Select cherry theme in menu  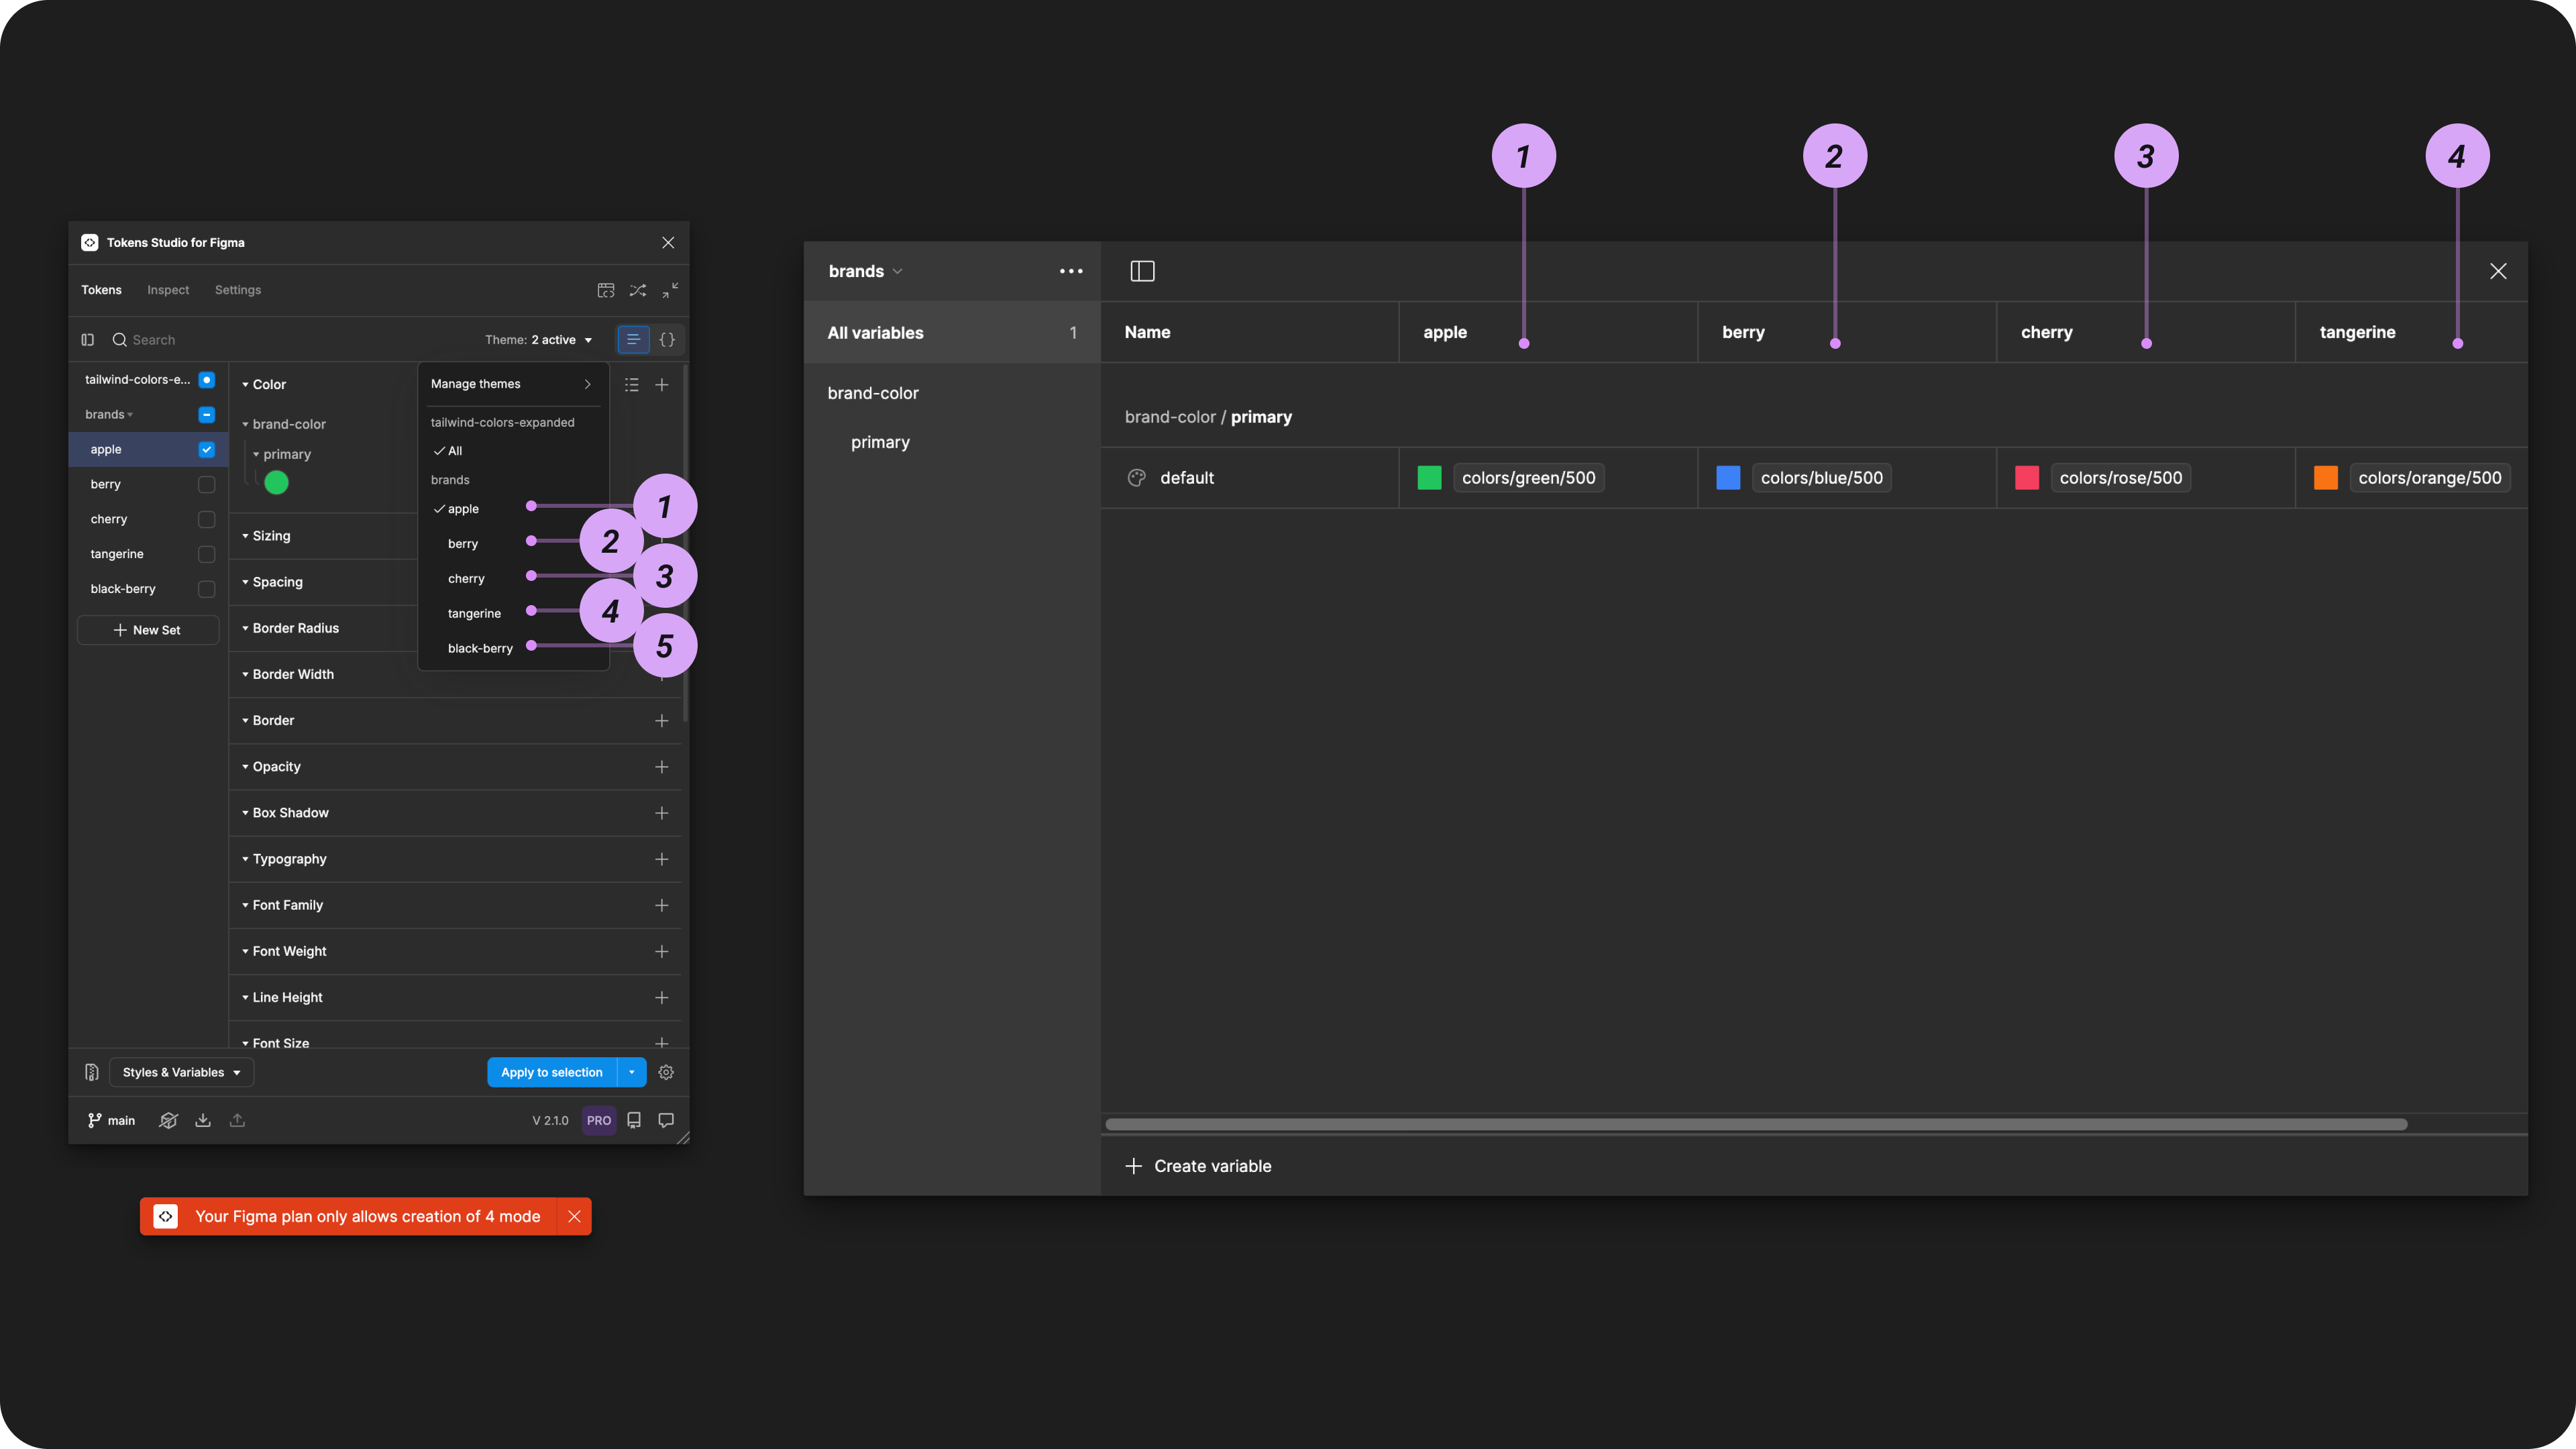pyautogui.click(x=466, y=579)
